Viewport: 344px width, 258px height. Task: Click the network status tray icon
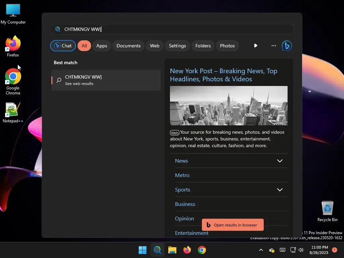click(x=293, y=250)
